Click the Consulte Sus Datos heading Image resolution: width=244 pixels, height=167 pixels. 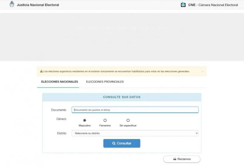click(x=122, y=97)
